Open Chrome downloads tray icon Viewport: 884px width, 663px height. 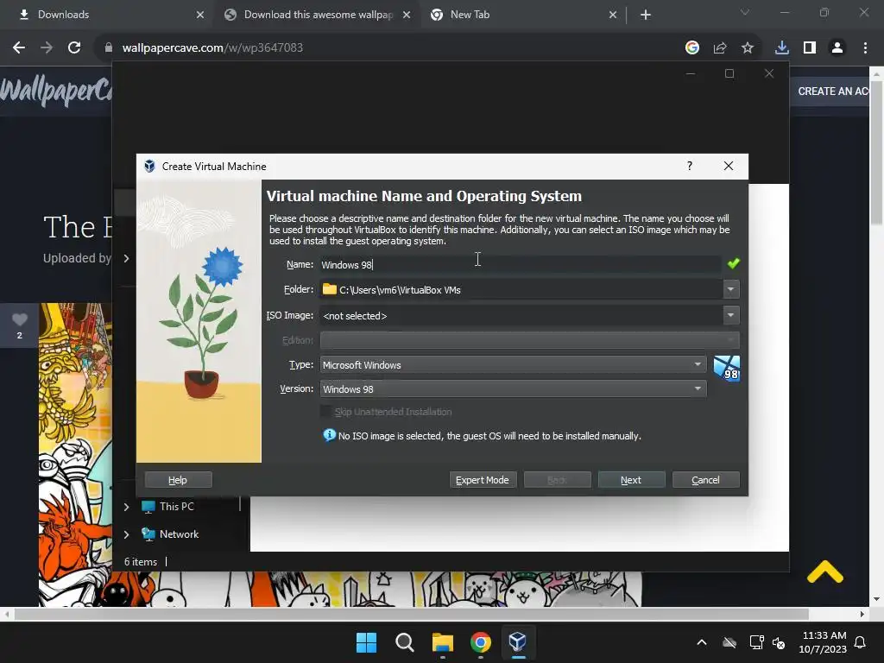pos(782,48)
